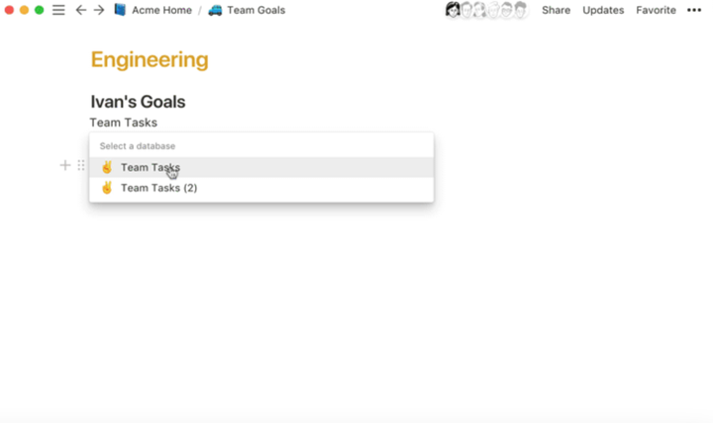Click the Share button
Screen dimensions: 713x423
pos(556,10)
